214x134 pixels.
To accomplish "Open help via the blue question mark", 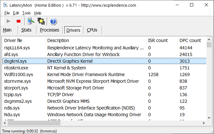I will coord(53,21).
